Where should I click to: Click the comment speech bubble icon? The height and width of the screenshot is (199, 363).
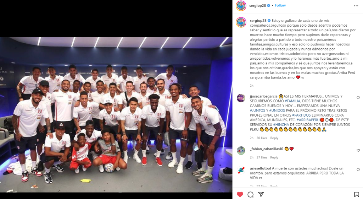pos(251,194)
